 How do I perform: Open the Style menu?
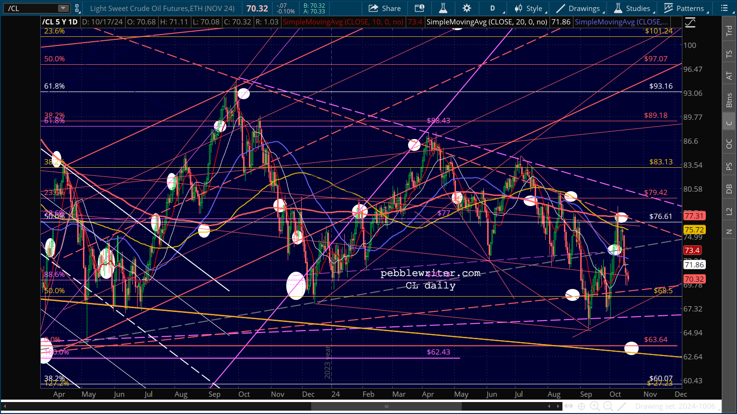click(528, 8)
